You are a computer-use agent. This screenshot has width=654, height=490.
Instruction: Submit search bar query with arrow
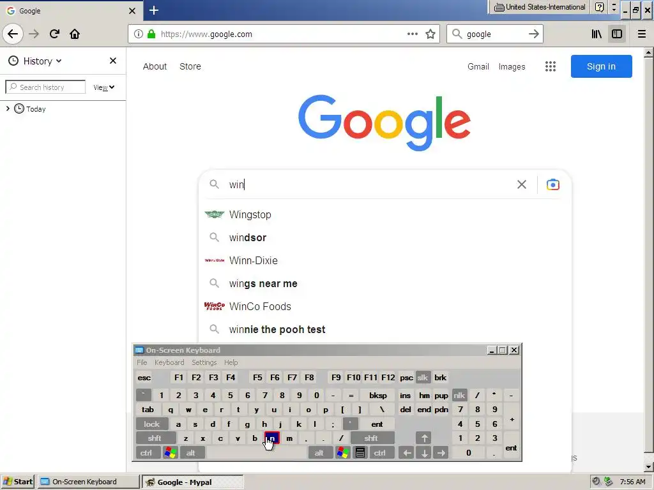pos(533,34)
